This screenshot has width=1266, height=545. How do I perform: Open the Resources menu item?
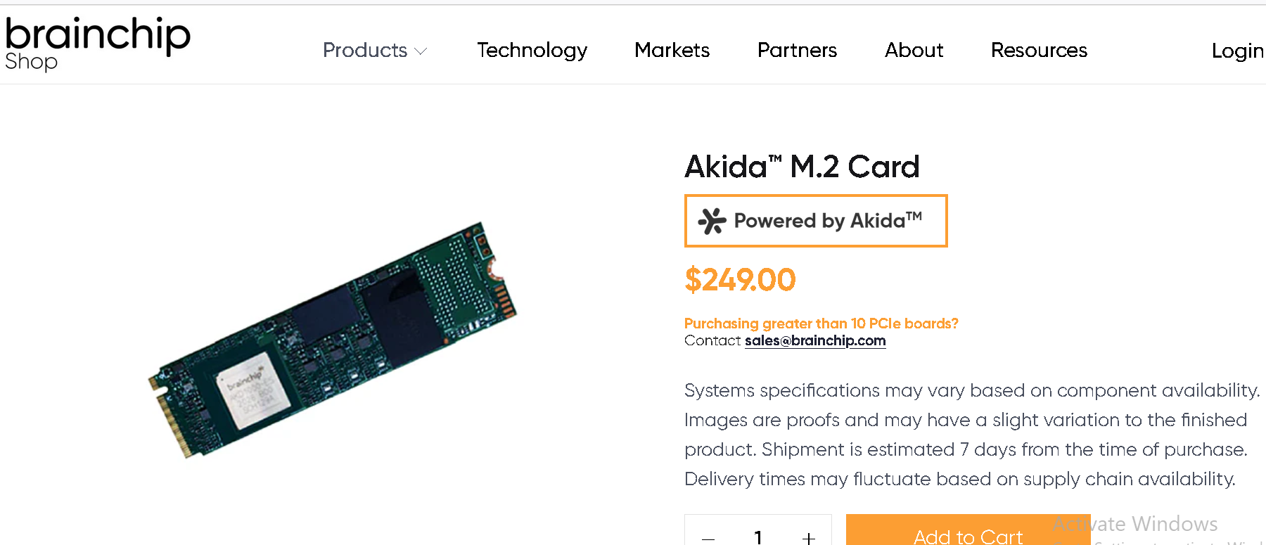pyautogui.click(x=1039, y=51)
